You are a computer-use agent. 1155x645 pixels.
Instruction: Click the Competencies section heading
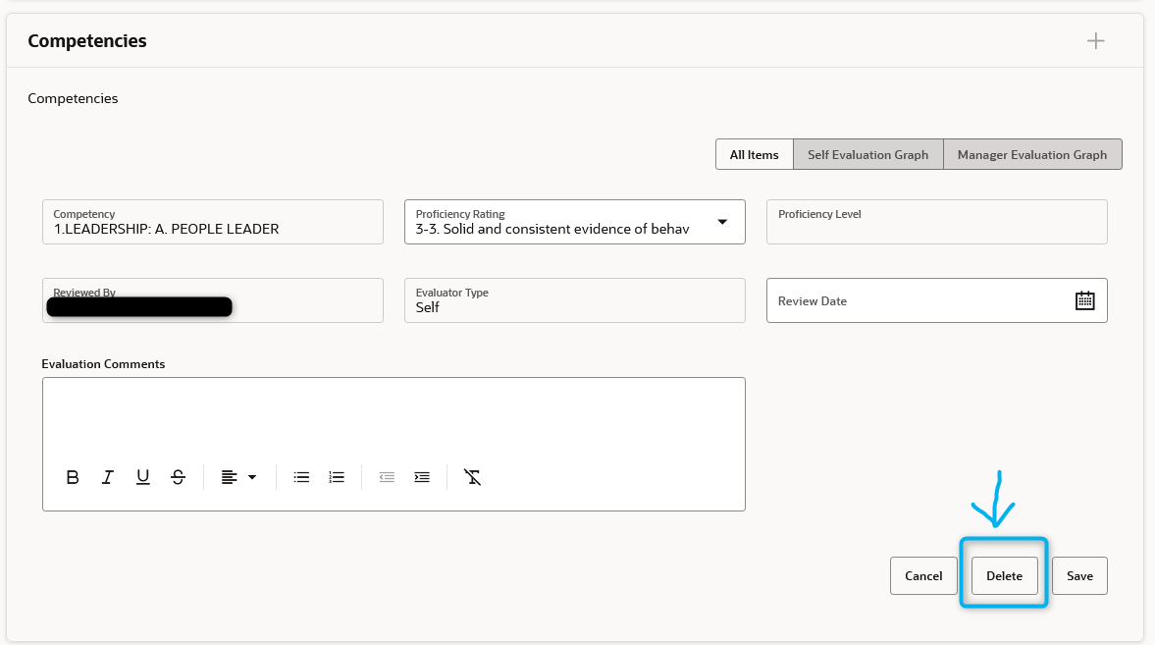[x=87, y=41]
